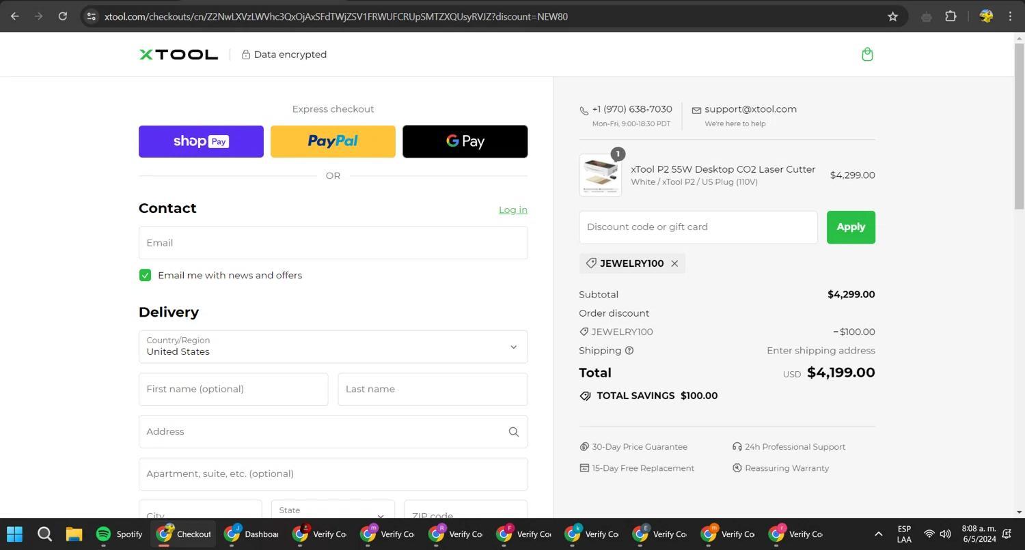This screenshot has height=550, width=1025.
Task: Open the shopping bag cart icon
Action: [867, 55]
